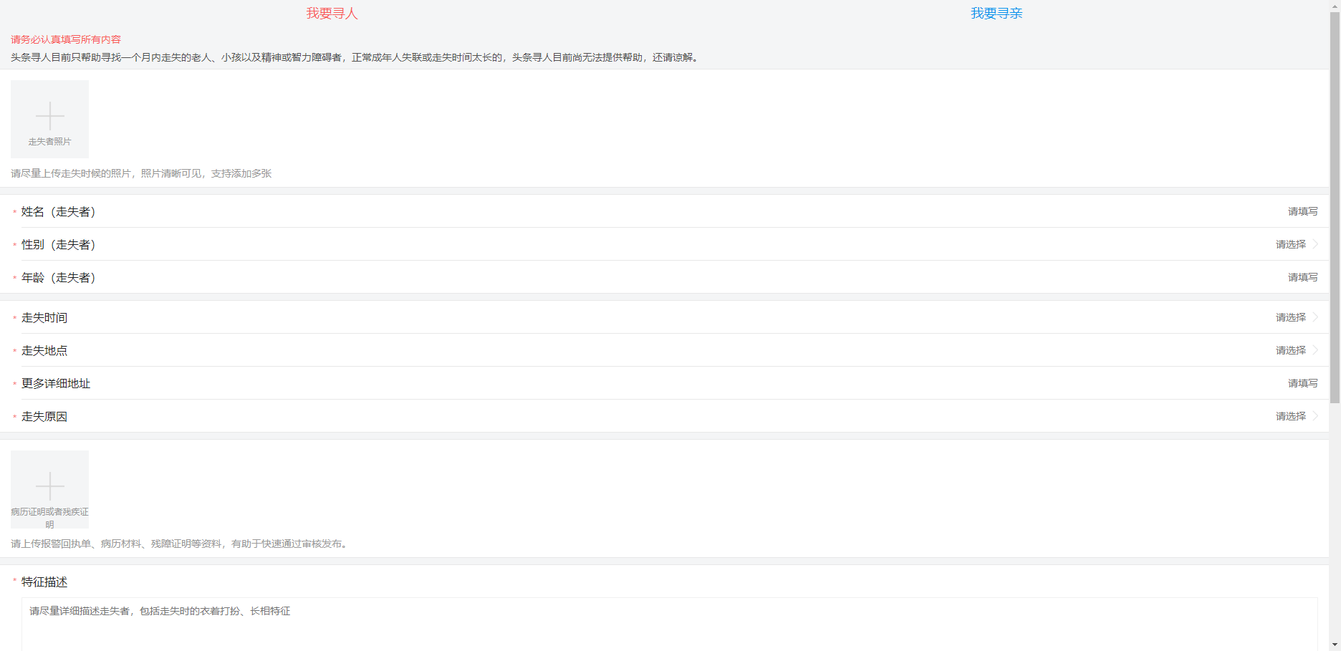Click the plus icon for medical record upload

coord(49,486)
